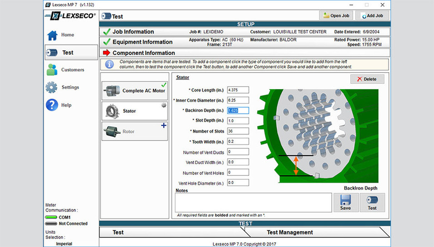Click the Vent Hole Diameter field

click(x=238, y=183)
